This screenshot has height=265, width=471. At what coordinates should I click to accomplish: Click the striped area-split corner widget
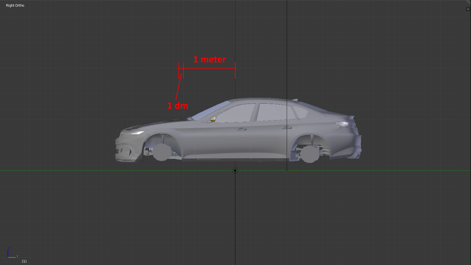tap(469, 2)
